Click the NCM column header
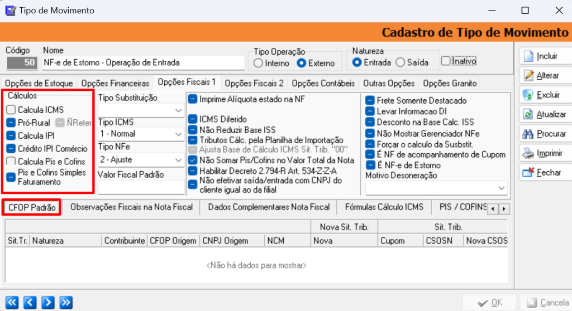The width and height of the screenshot is (572, 311). [x=288, y=241]
